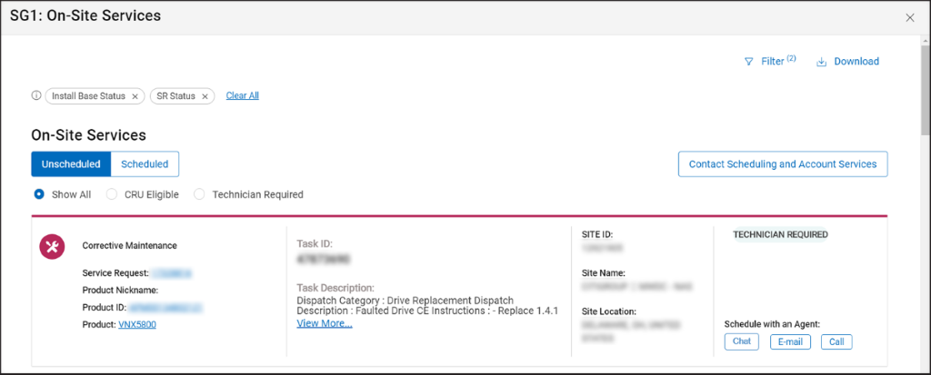Screen dimensions: 931x375
Task: Remove the SR Status filter chip
Action: pyautogui.click(x=205, y=96)
